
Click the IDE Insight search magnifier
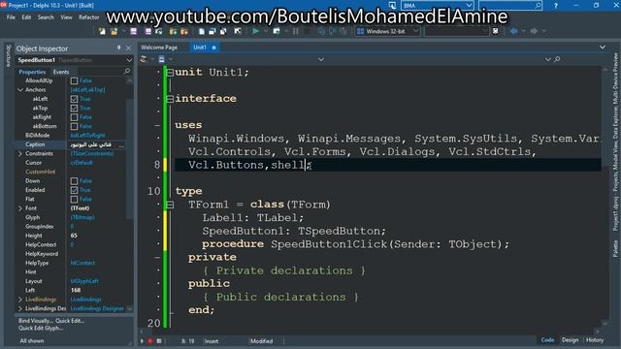point(538,5)
